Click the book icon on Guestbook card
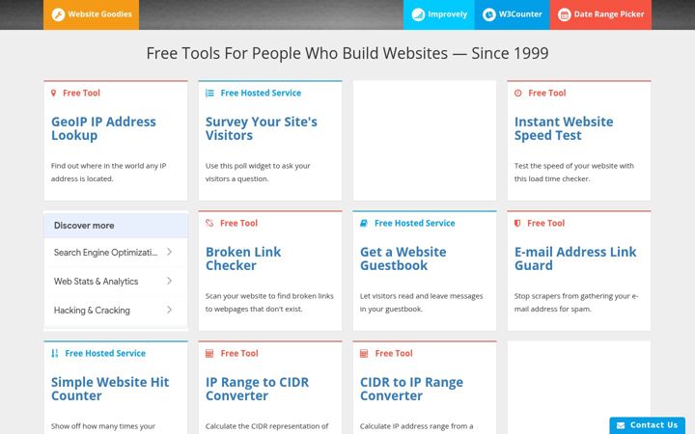This screenshot has height=434, width=695. tap(364, 223)
